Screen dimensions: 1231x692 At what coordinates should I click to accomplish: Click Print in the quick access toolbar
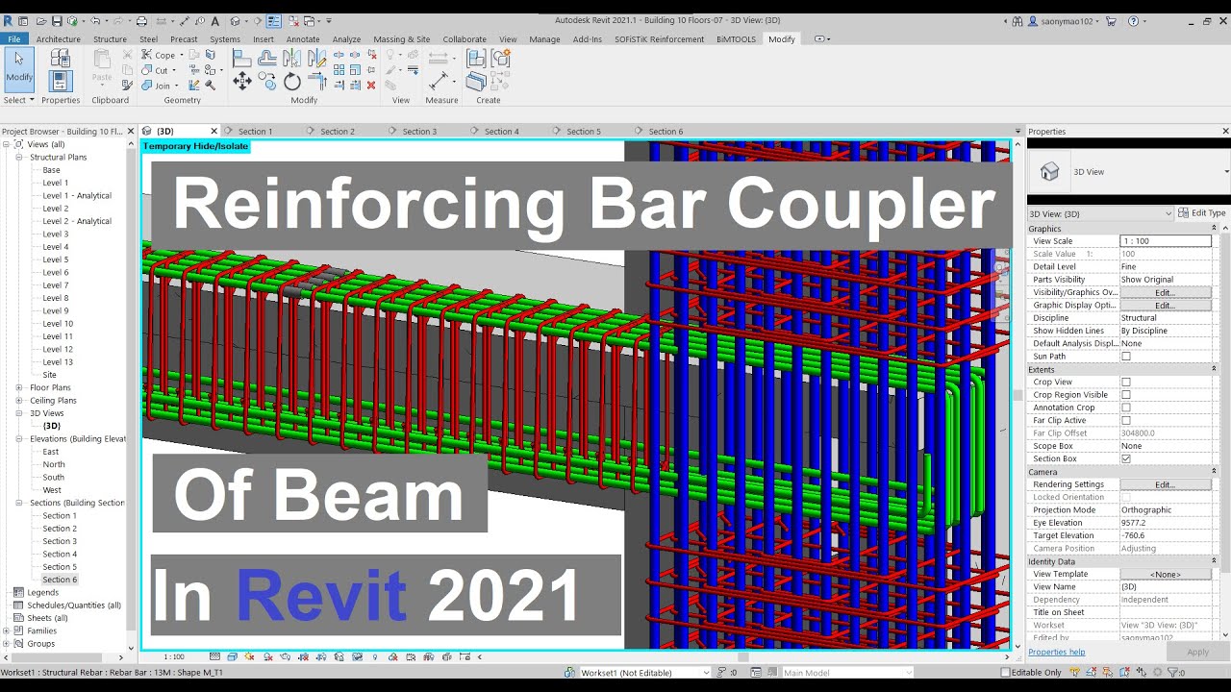[141, 20]
